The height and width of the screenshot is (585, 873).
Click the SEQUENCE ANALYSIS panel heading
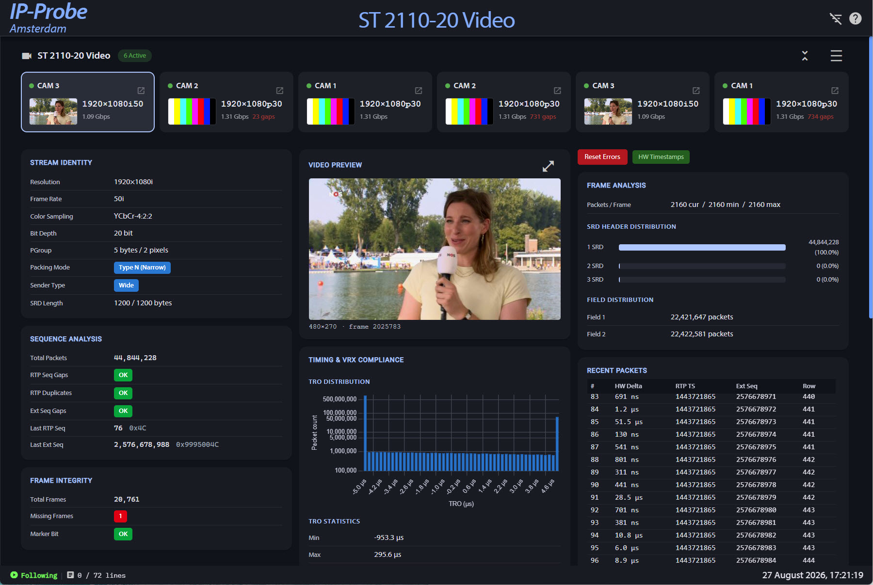point(66,339)
